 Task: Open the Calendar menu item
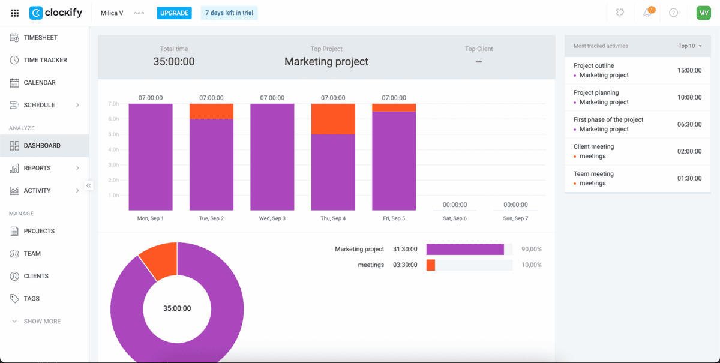point(39,83)
